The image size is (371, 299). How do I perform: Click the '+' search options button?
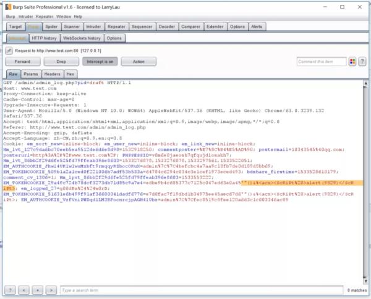pyautogui.click(x=39, y=290)
